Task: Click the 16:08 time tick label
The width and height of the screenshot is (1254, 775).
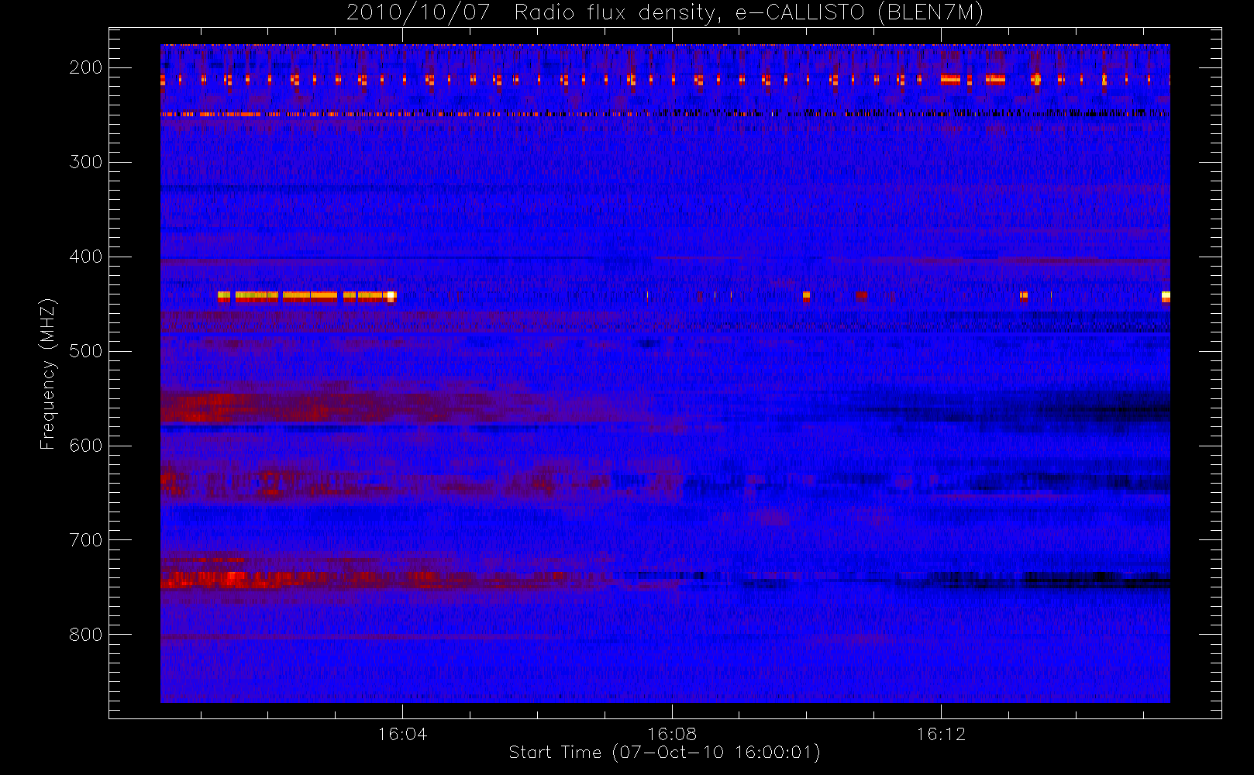Action: 672,734
